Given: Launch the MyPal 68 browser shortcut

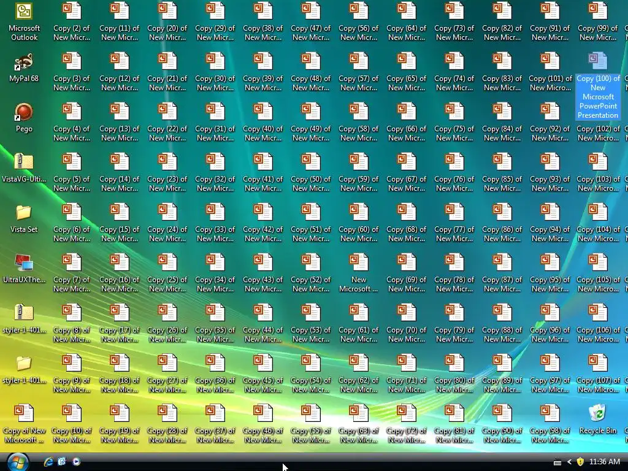Looking at the screenshot, I should (24, 67).
